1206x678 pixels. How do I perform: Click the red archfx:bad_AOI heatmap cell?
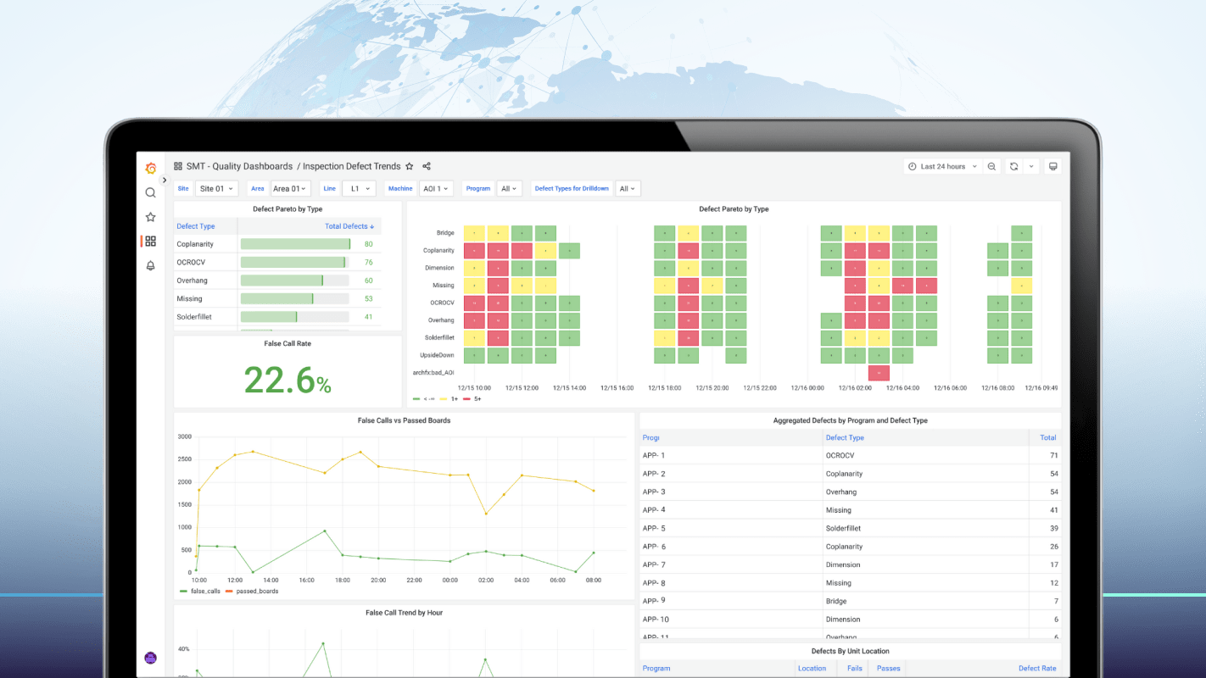pyautogui.click(x=879, y=373)
